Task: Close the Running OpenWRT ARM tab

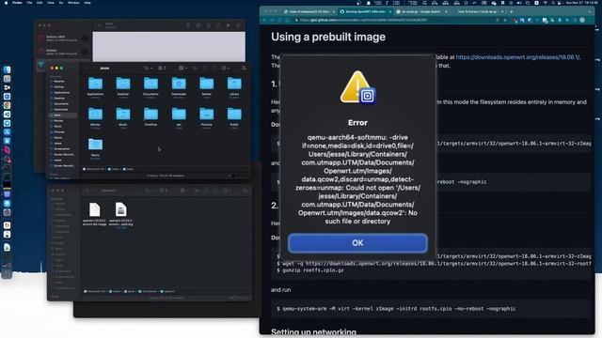Action: pos(389,12)
